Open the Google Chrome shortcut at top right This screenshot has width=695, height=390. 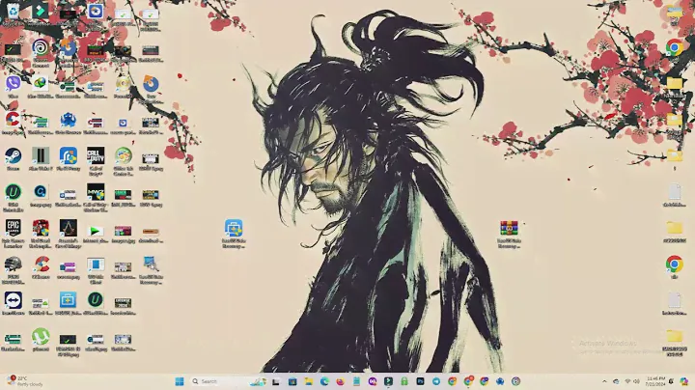(x=674, y=48)
